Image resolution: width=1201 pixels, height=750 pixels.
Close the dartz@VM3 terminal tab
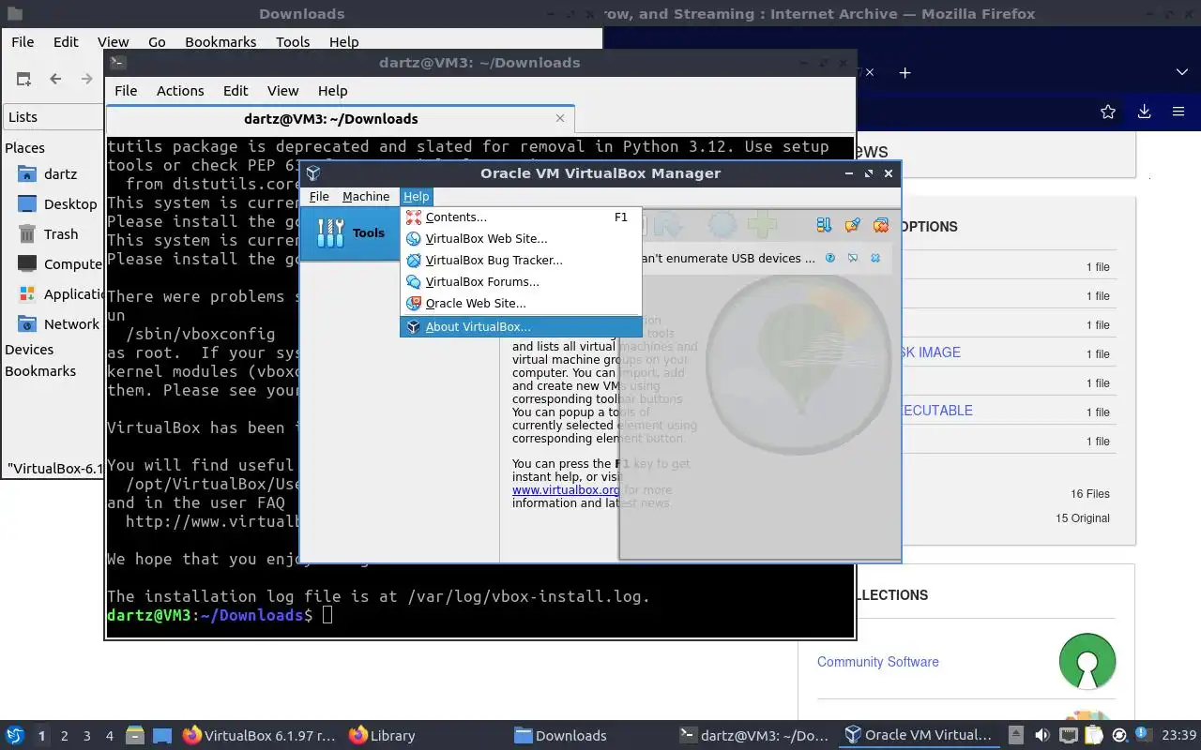click(560, 118)
